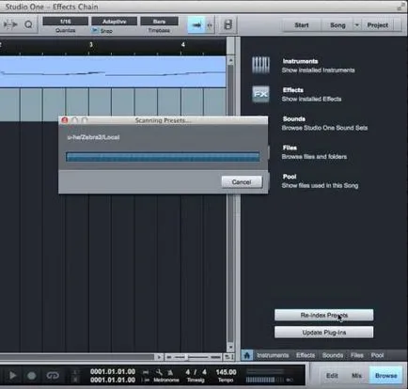Image resolution: width=408 pixels, height=389 pixels.
Task: Select Pool, Show files used in Song
Action: 320,180
